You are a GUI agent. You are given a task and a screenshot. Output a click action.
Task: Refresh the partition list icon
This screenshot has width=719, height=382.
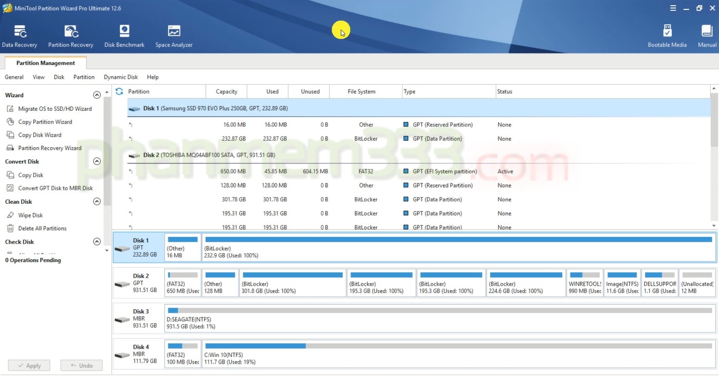(119, 91)
